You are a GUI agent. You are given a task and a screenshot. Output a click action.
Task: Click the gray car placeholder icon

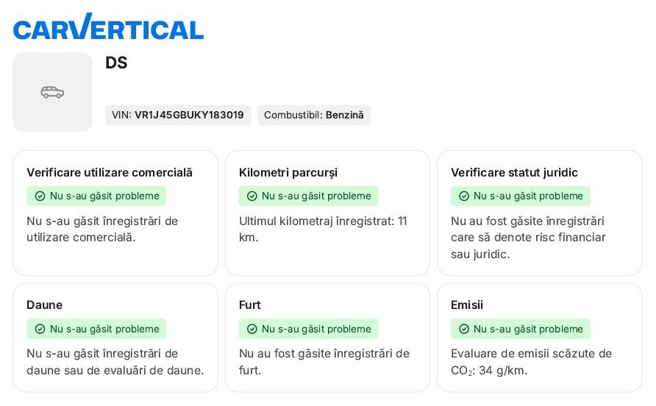pos(52,92)
